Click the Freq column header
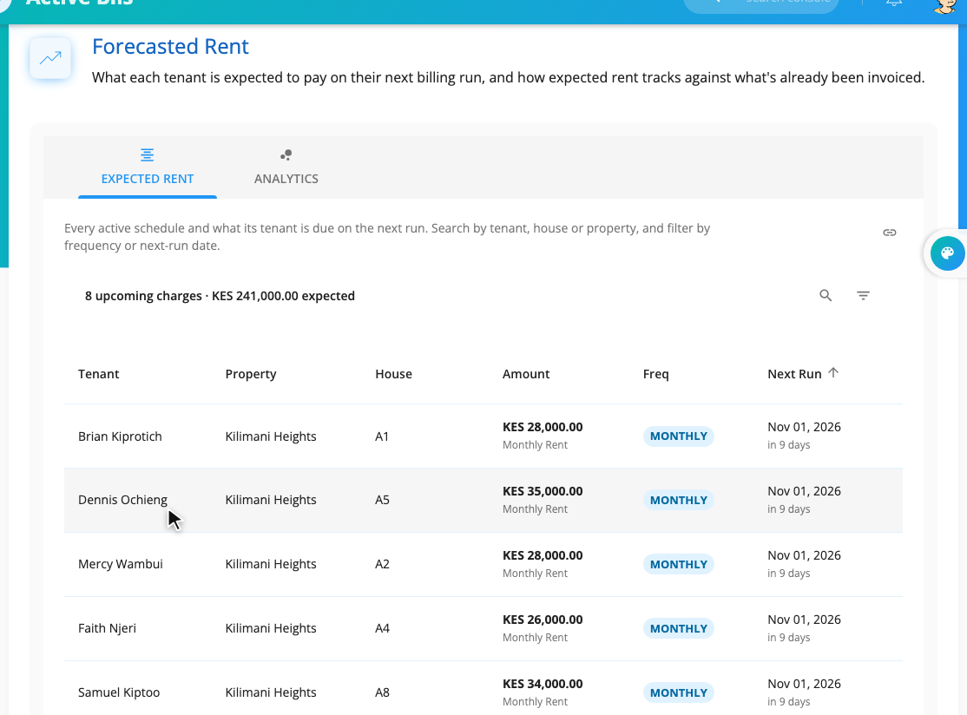Viewport: 967px width, 715px height. pos(655,374)
